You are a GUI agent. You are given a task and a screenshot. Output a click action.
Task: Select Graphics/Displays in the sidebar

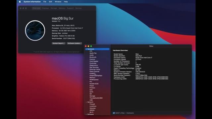click(x=96, y=76)
